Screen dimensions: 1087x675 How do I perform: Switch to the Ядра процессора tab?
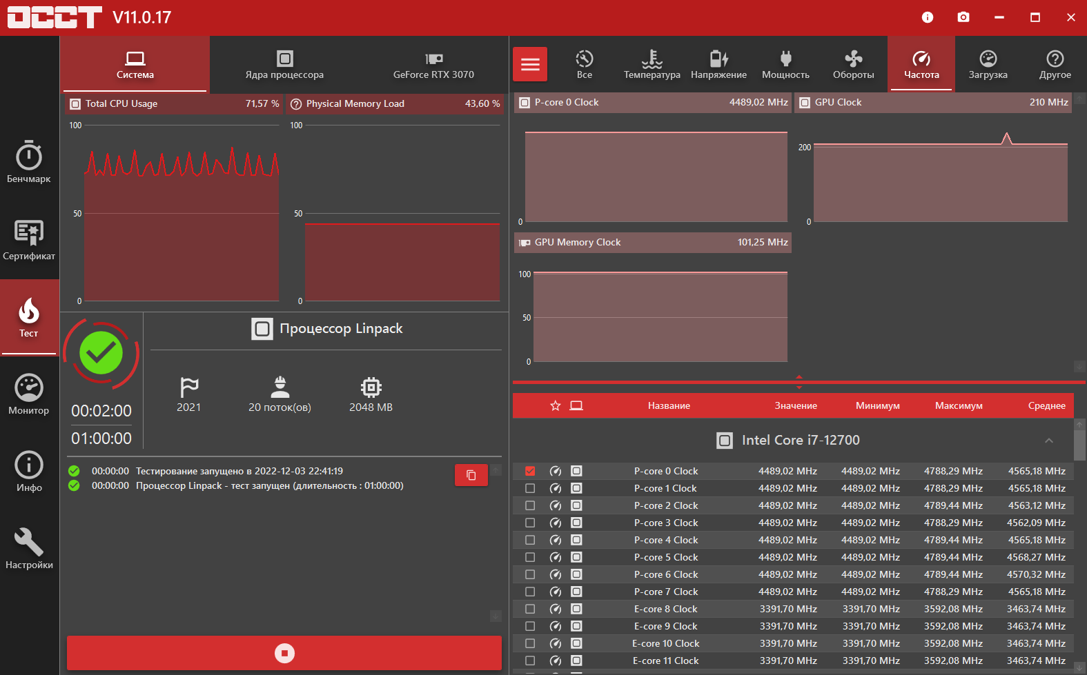(x=284, y=64)
